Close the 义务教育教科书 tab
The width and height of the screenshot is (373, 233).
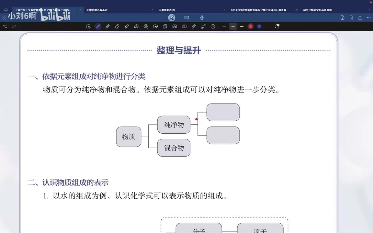(x=80, y=10)
